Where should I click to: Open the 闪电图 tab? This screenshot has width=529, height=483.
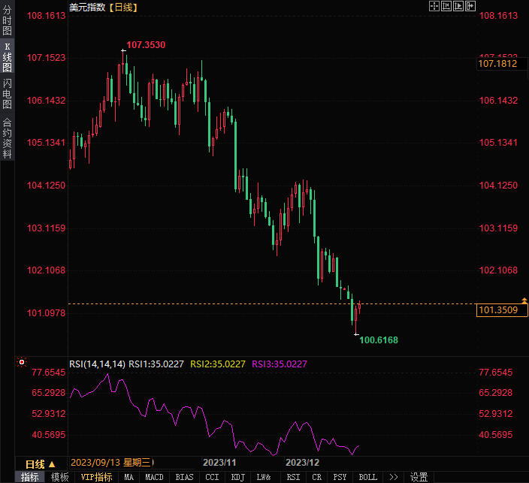[7, 93]
